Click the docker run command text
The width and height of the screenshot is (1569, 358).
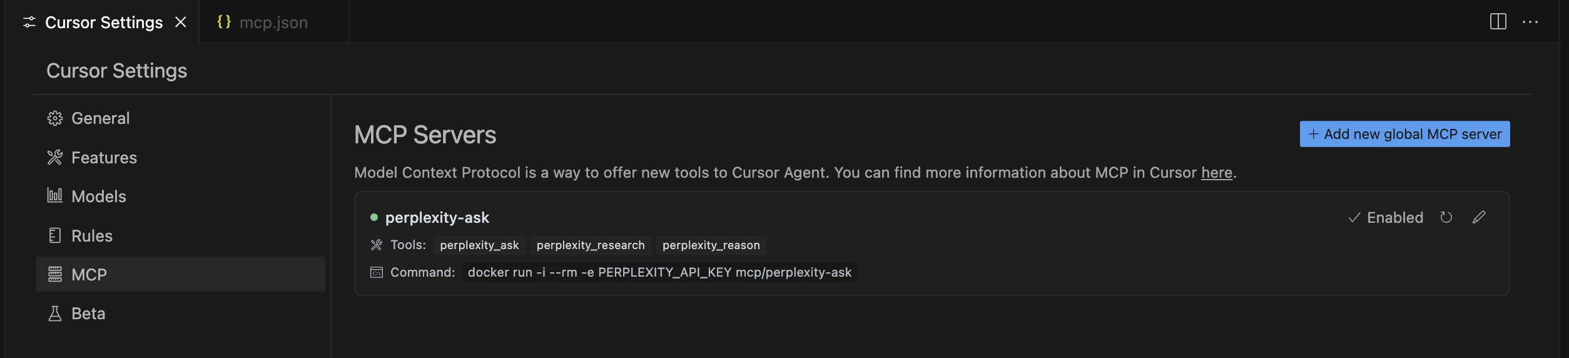click(659, 272)
